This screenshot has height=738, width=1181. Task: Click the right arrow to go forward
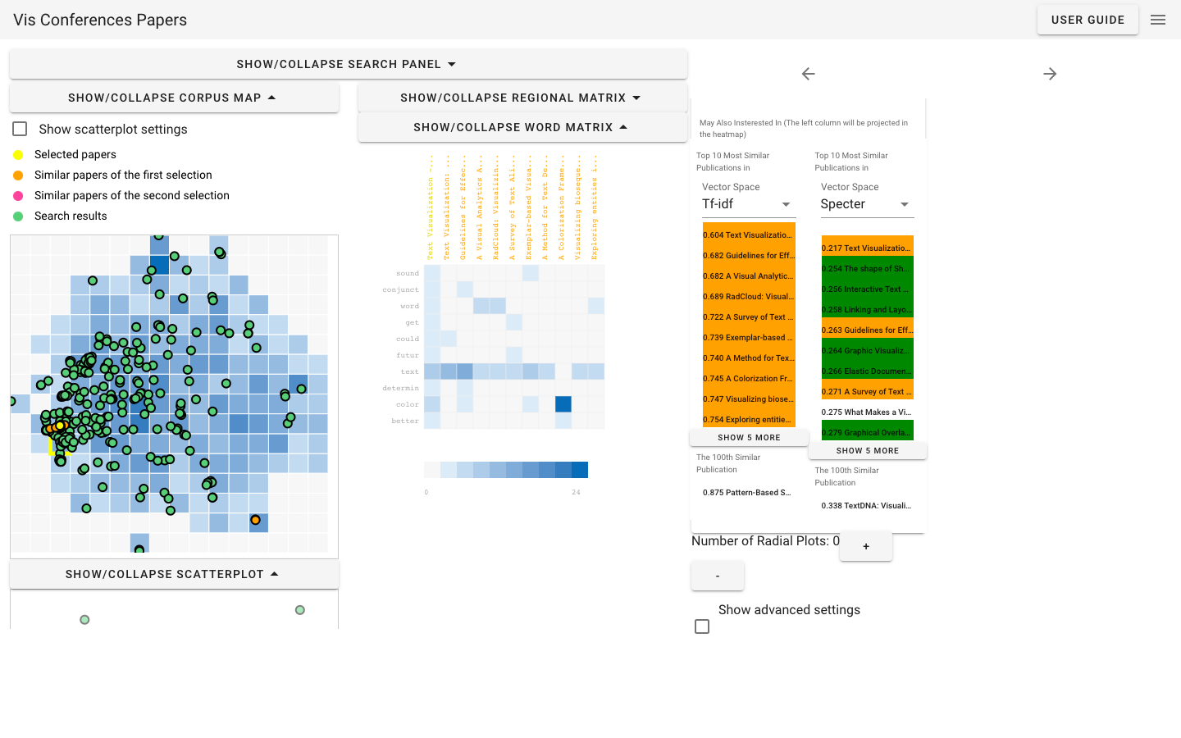point(1050,74)
